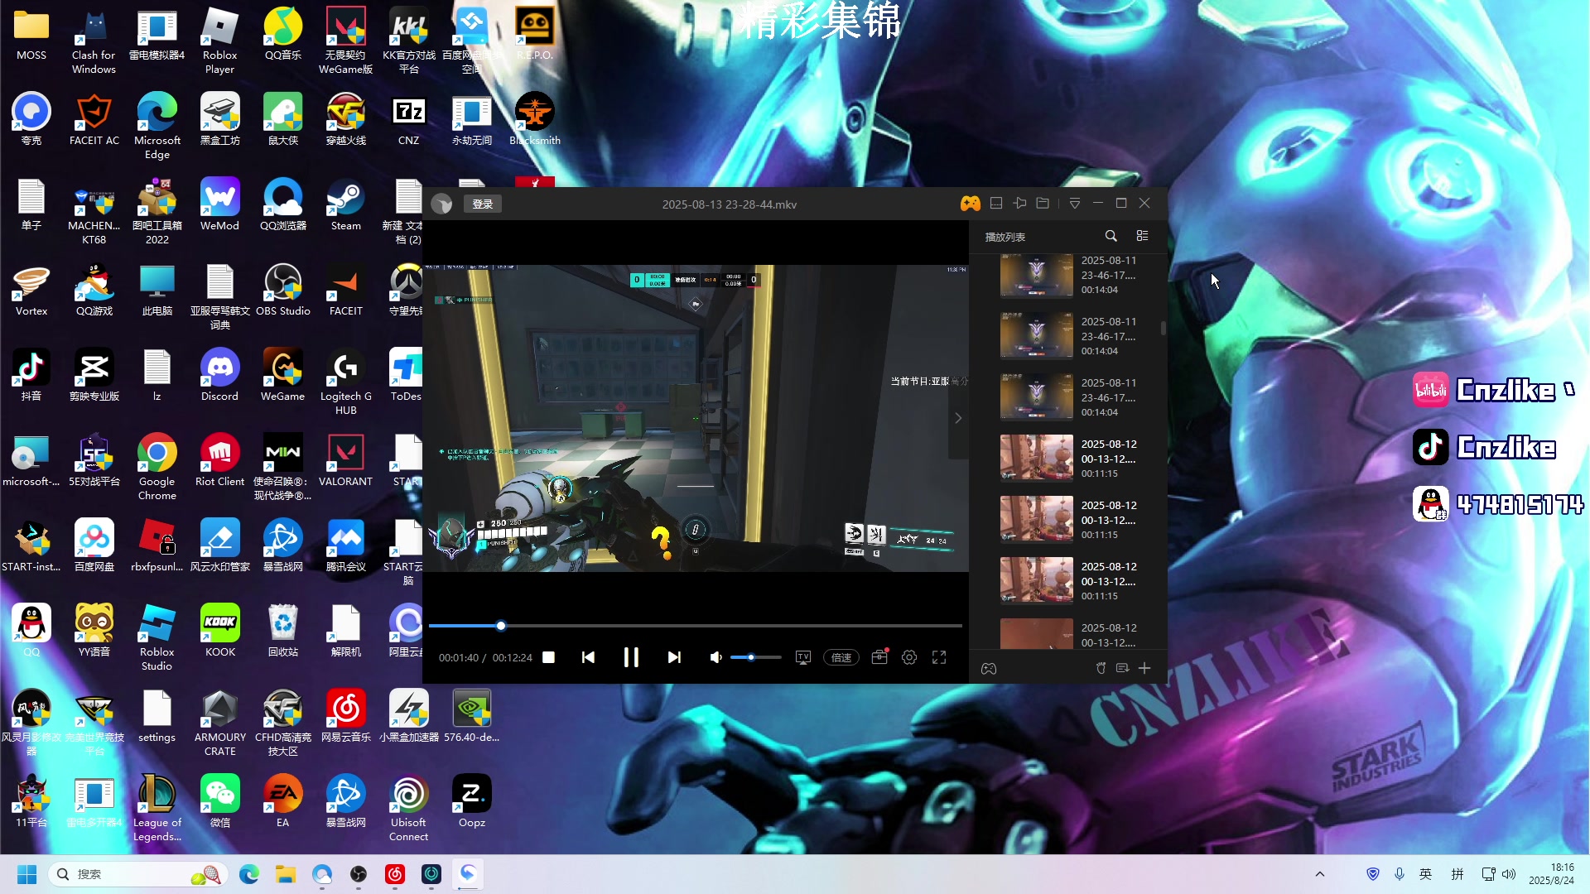Open League of Legends desktop icon
Viewport: 1590px width, 894px height.
coord(157,808)
